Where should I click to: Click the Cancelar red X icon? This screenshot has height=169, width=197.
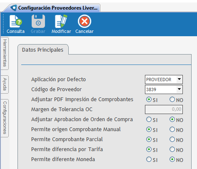pos(85,21)
